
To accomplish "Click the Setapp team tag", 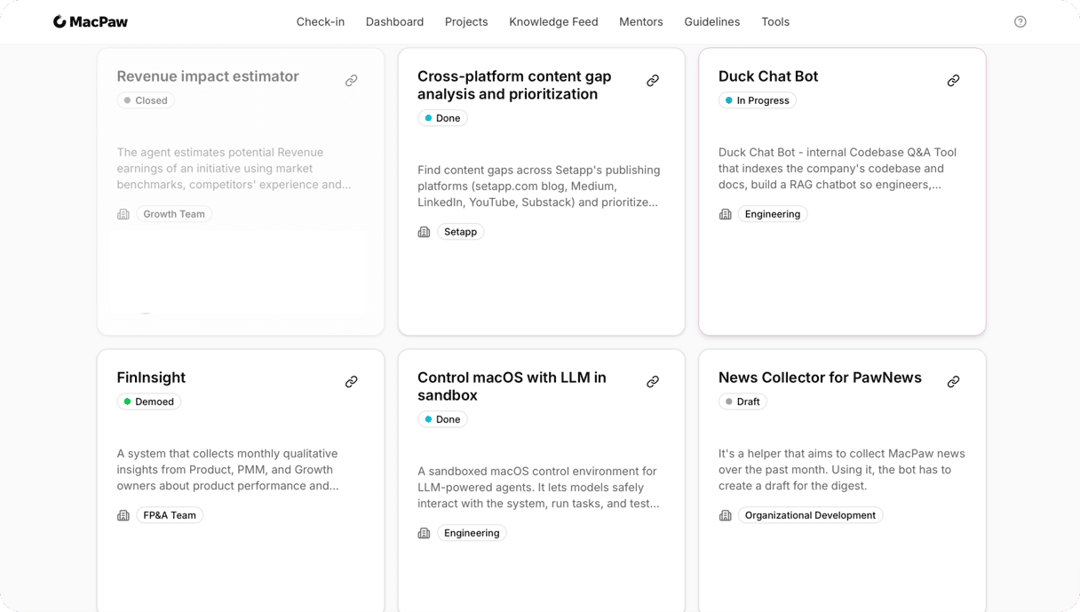I will [460, 232].
